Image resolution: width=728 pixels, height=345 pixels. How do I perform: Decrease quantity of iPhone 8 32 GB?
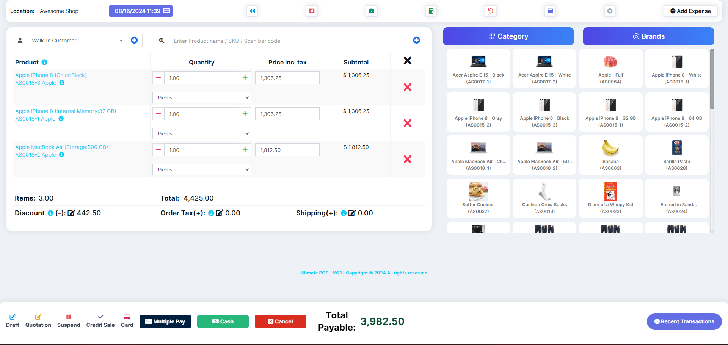(x=158, y=114)
